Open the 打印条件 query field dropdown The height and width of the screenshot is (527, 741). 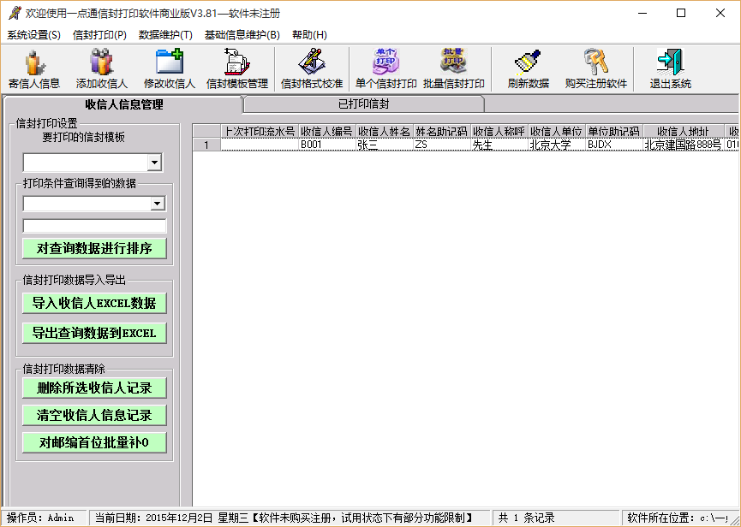(157, 204)
